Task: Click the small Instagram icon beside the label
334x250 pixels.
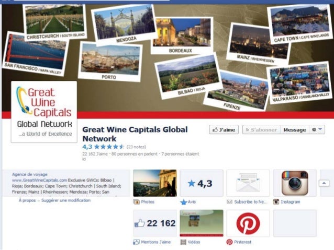Action: pyautogui.click(x=276, y=202)
